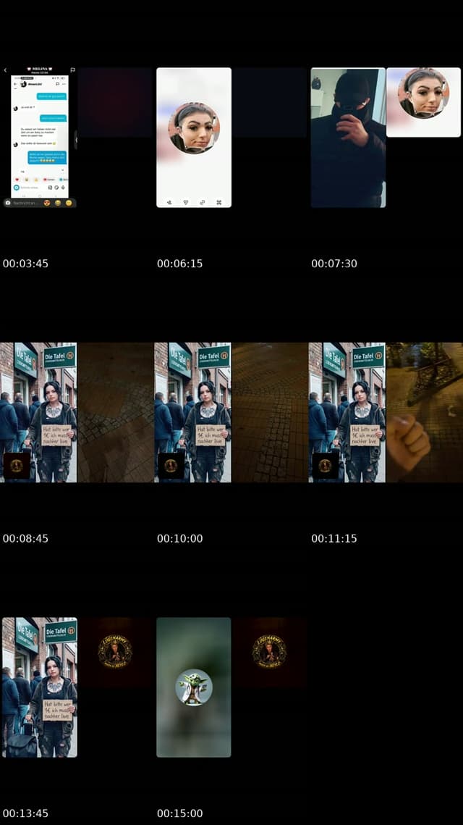This screenshot has width=463, height=825.
Task: Open the woman-with-sign panel at 00:11:15
Action: [347, 413]
